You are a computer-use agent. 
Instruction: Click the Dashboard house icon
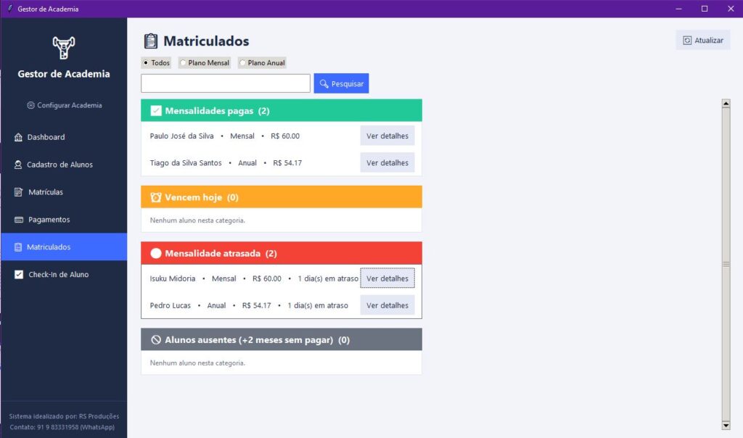[x=18, y=137]
